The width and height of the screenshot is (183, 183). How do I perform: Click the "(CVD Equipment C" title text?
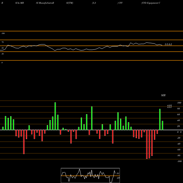(151, 3)
